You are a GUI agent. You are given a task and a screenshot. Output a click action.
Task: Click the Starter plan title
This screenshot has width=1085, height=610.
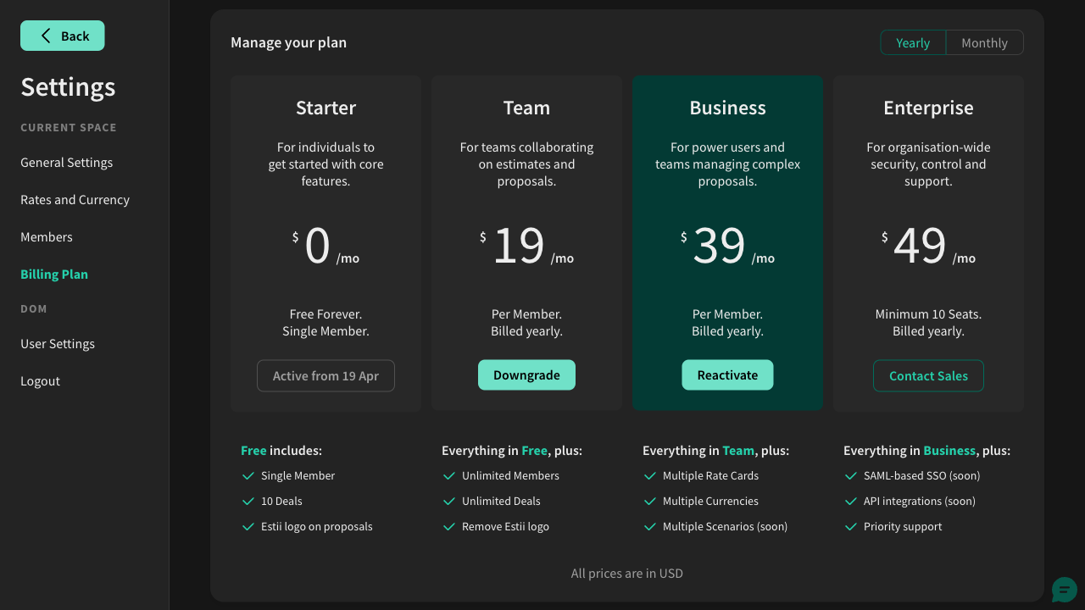tap(325, 108)
